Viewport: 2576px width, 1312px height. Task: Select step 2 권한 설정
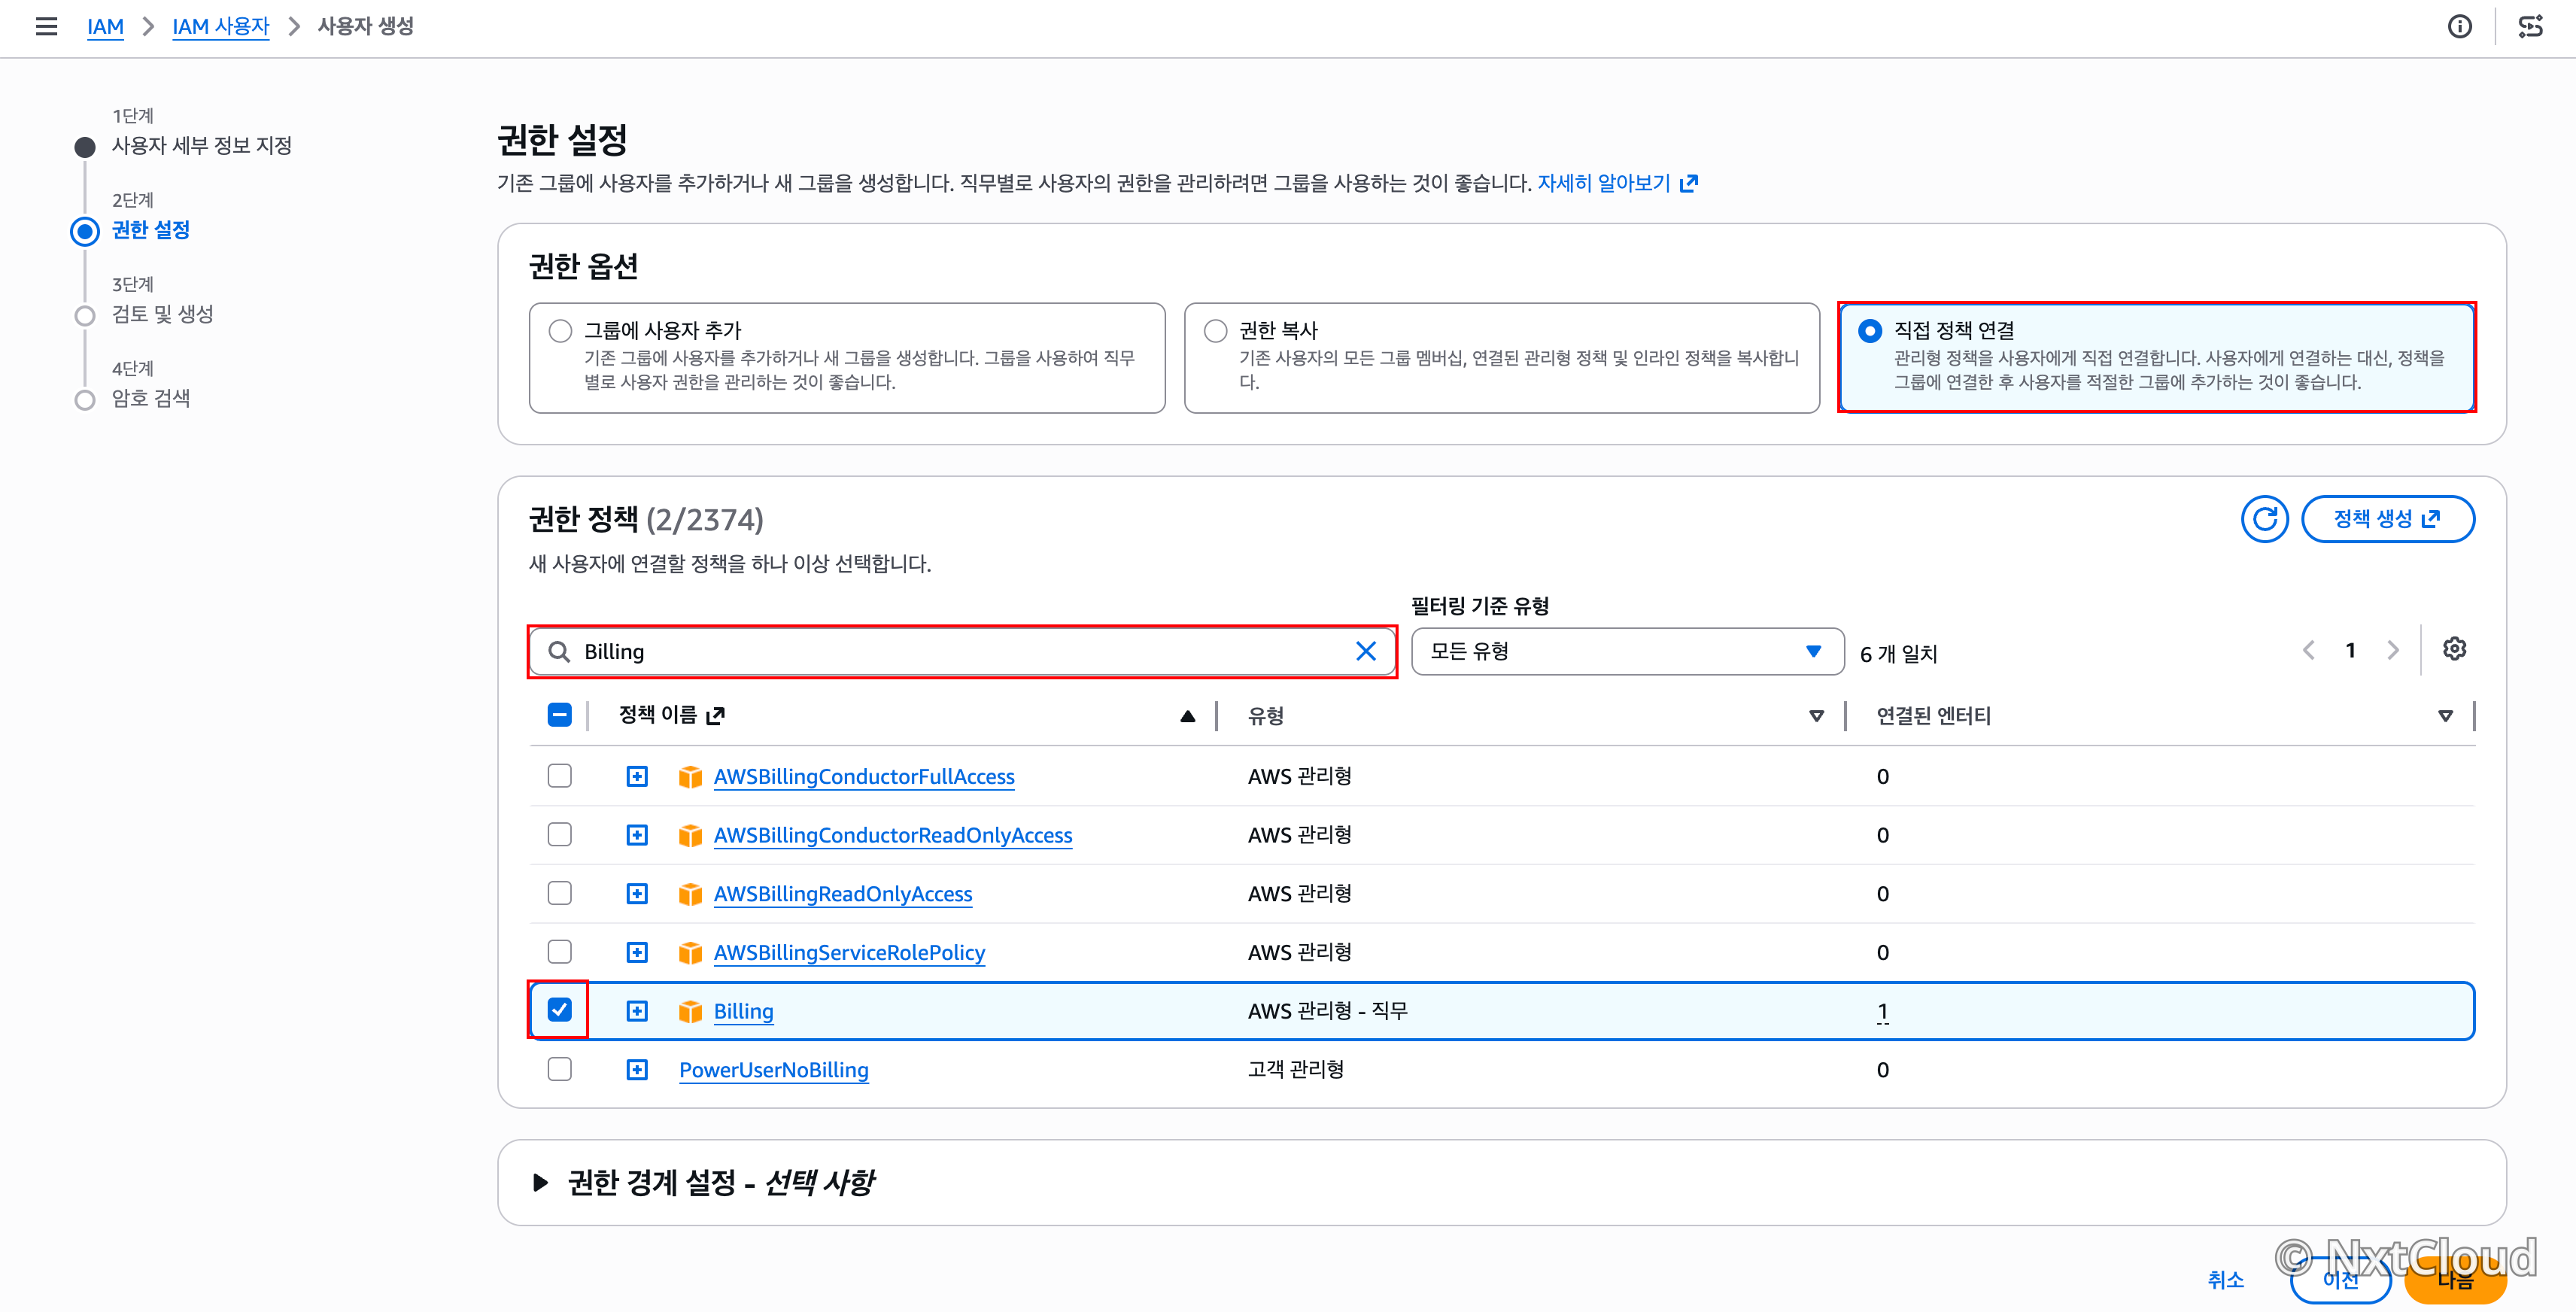coord(150,230)
